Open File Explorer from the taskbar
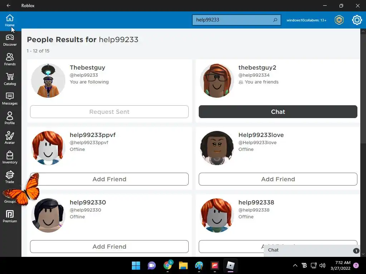 (x=183, y=265)
